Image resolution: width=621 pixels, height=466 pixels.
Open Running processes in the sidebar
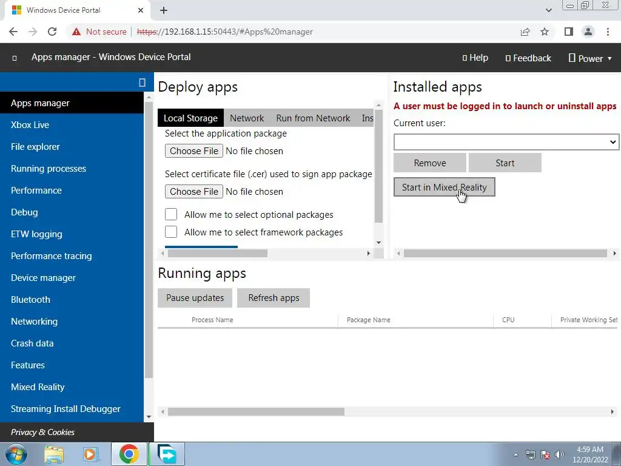(x=72, y=169)
